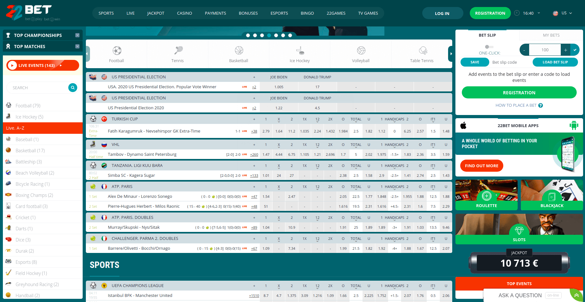Click FIND OUT MORE mobile apps button

482,166
